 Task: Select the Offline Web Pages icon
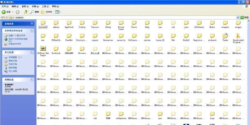point(43,49)
